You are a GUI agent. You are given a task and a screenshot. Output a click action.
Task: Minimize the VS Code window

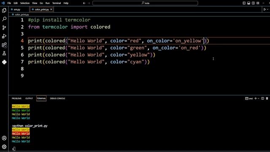tap(263, 3)
